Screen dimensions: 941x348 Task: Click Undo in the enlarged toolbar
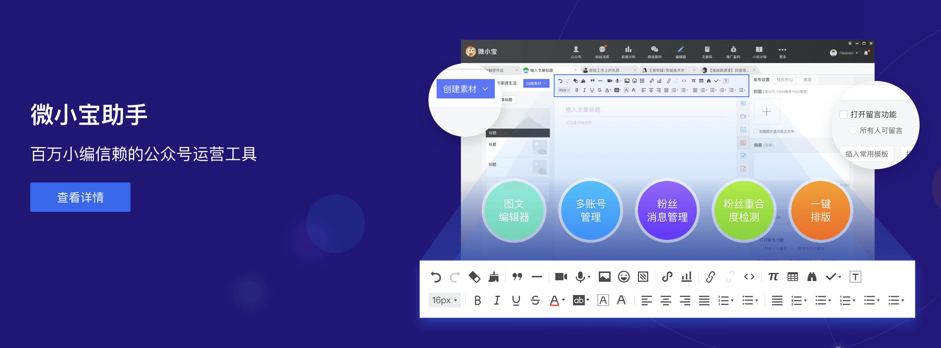point(435,277)
